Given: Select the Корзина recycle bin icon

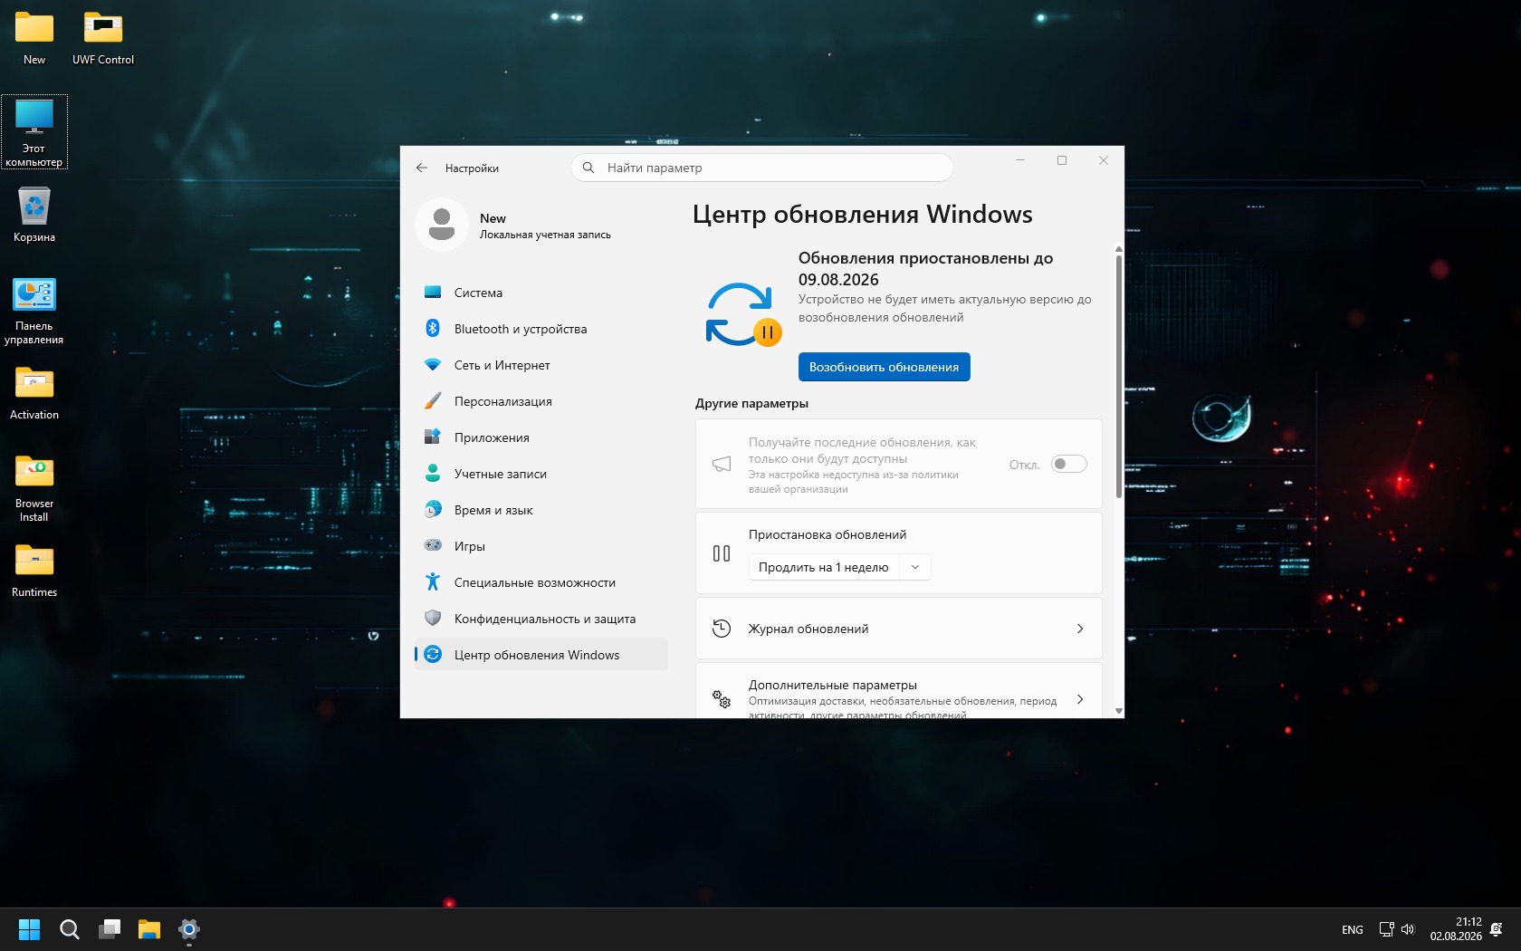Looking at the screenshot, I should point(34,216).
